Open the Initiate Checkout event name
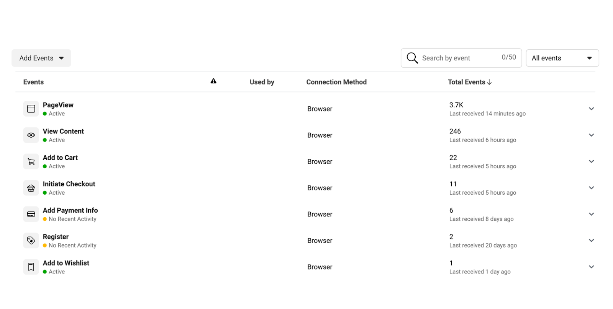Screen dimensions: 613x309 coord(69,184)
